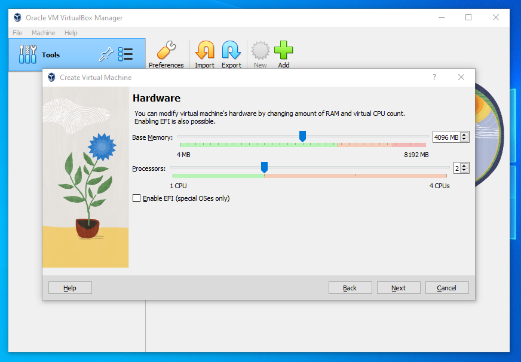Click the 1 CPU minimum label
This screenshot has height=362, width=521.
179,186
